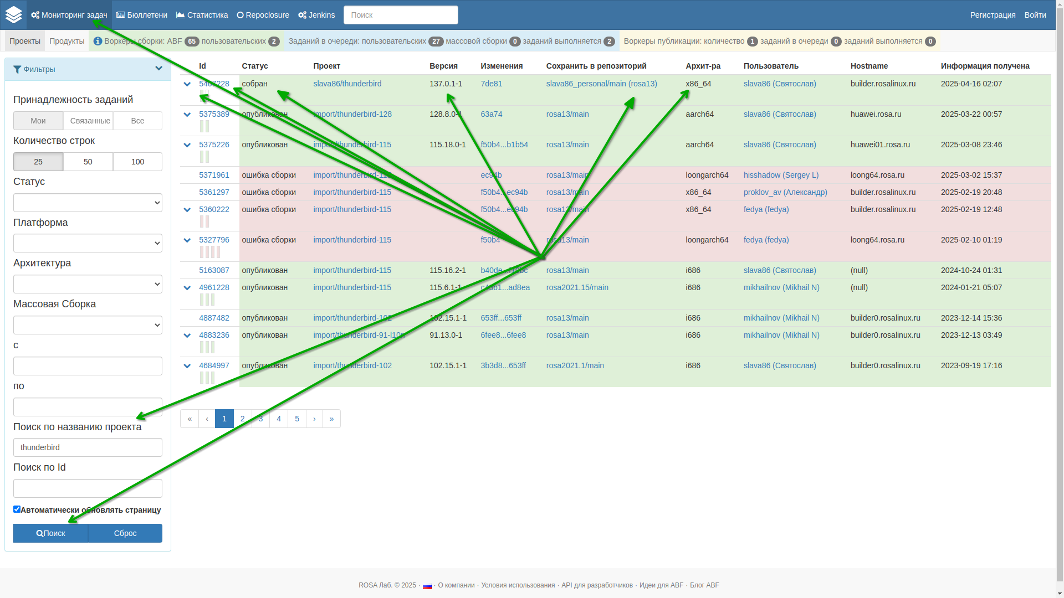Open Jenkins menu item
The height and width of the screenshot is (598, 1064).
(x=316, y=15)
